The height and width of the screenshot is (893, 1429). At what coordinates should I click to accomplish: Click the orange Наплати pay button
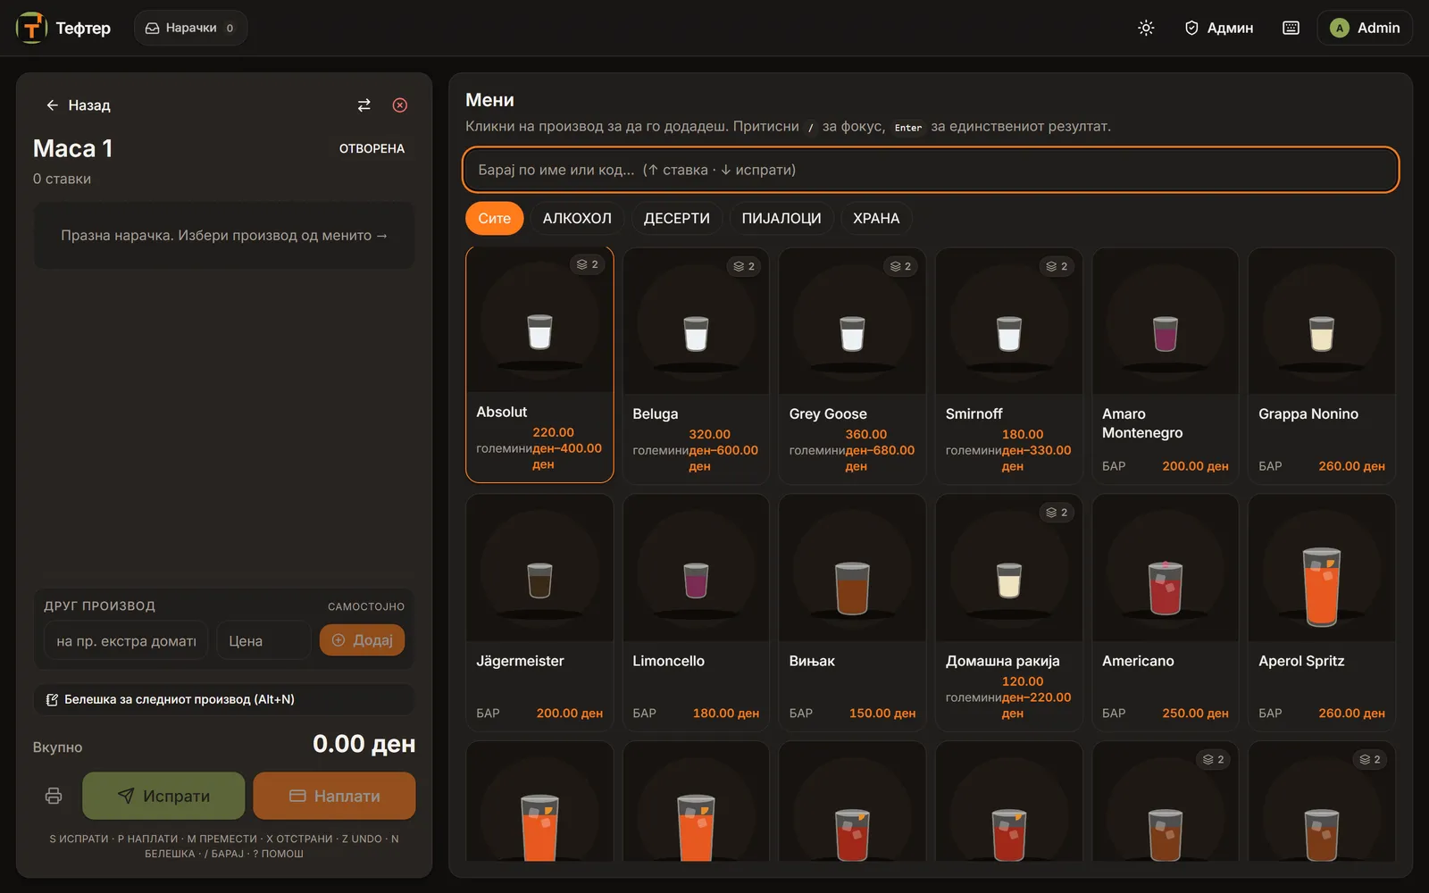pyautogui.click(x=334, y=796)
